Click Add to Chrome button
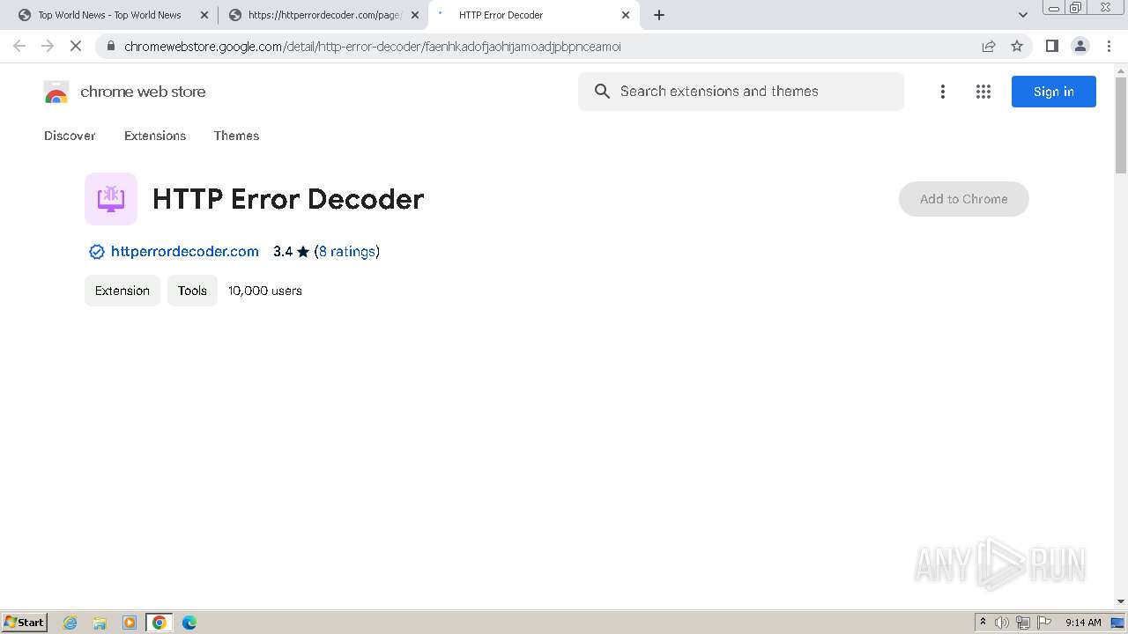Screen dimensions: 1128x634 click(964, 199)
